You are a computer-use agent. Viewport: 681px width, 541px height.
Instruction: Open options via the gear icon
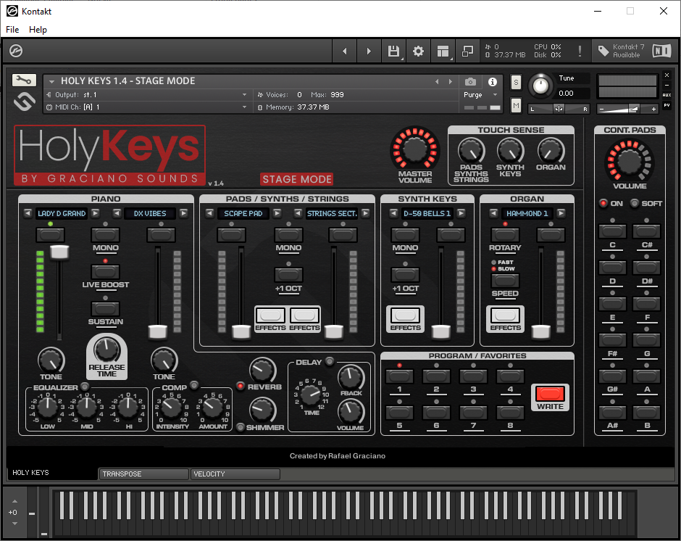[x=418, y=51]
